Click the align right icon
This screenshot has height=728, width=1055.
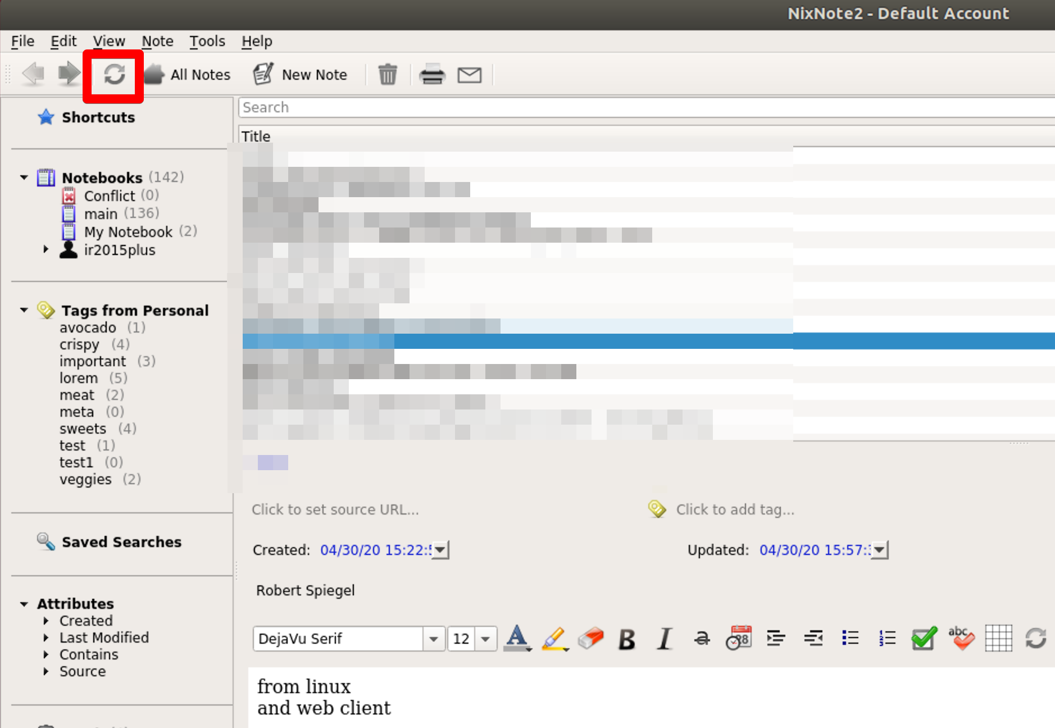pos(813,638)
